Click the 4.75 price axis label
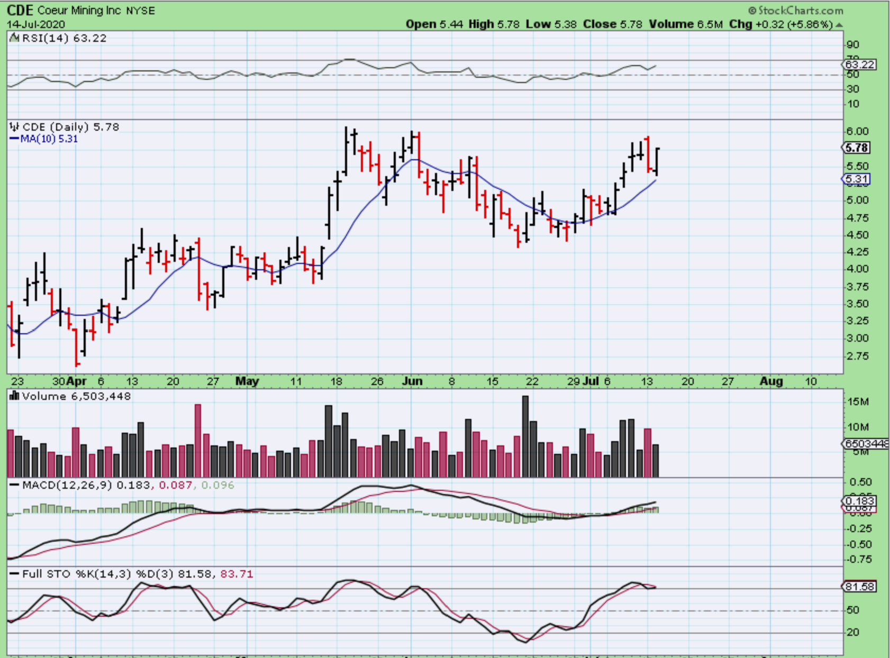The height and width of the screenshot is (658, 890). coord(857,218)
